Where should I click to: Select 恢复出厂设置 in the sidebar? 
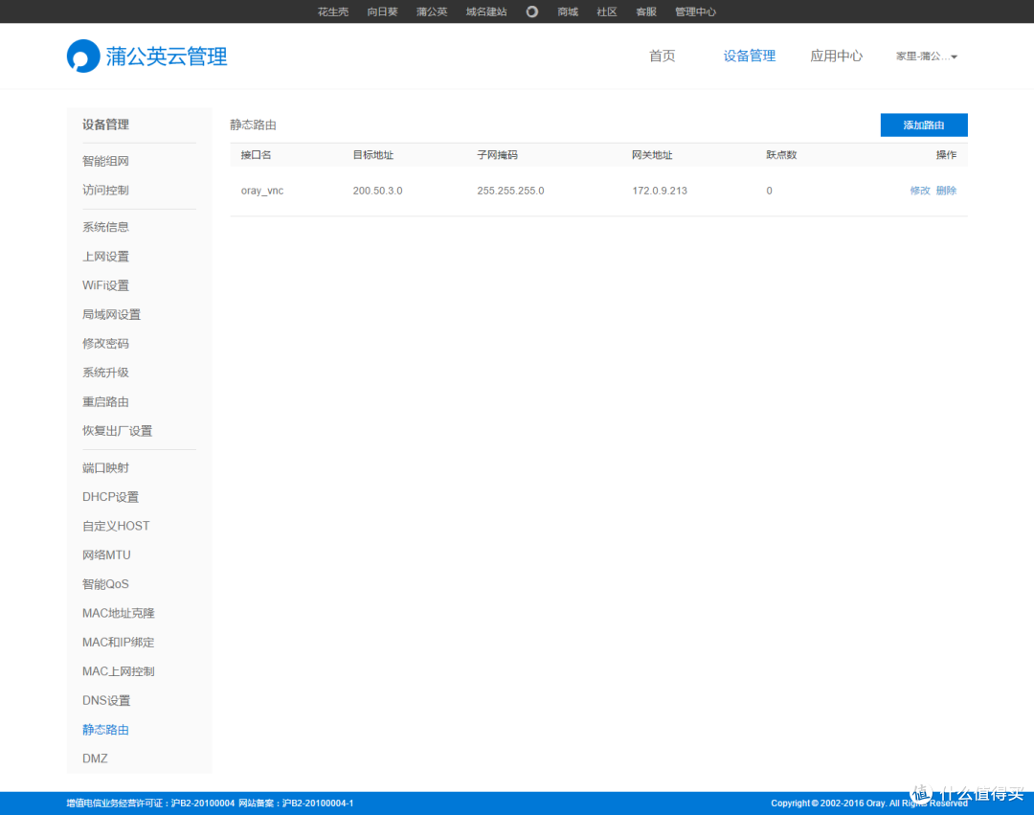(x=118, y=431)
